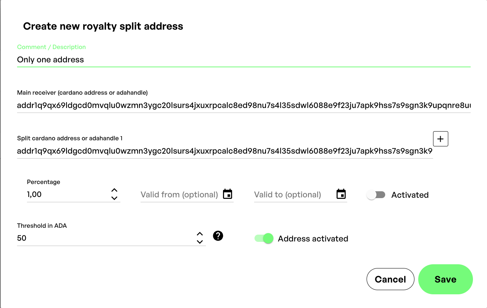Focus the Split cardano address 1 field
The image size is (487, 308).
(x=224, y=151)
